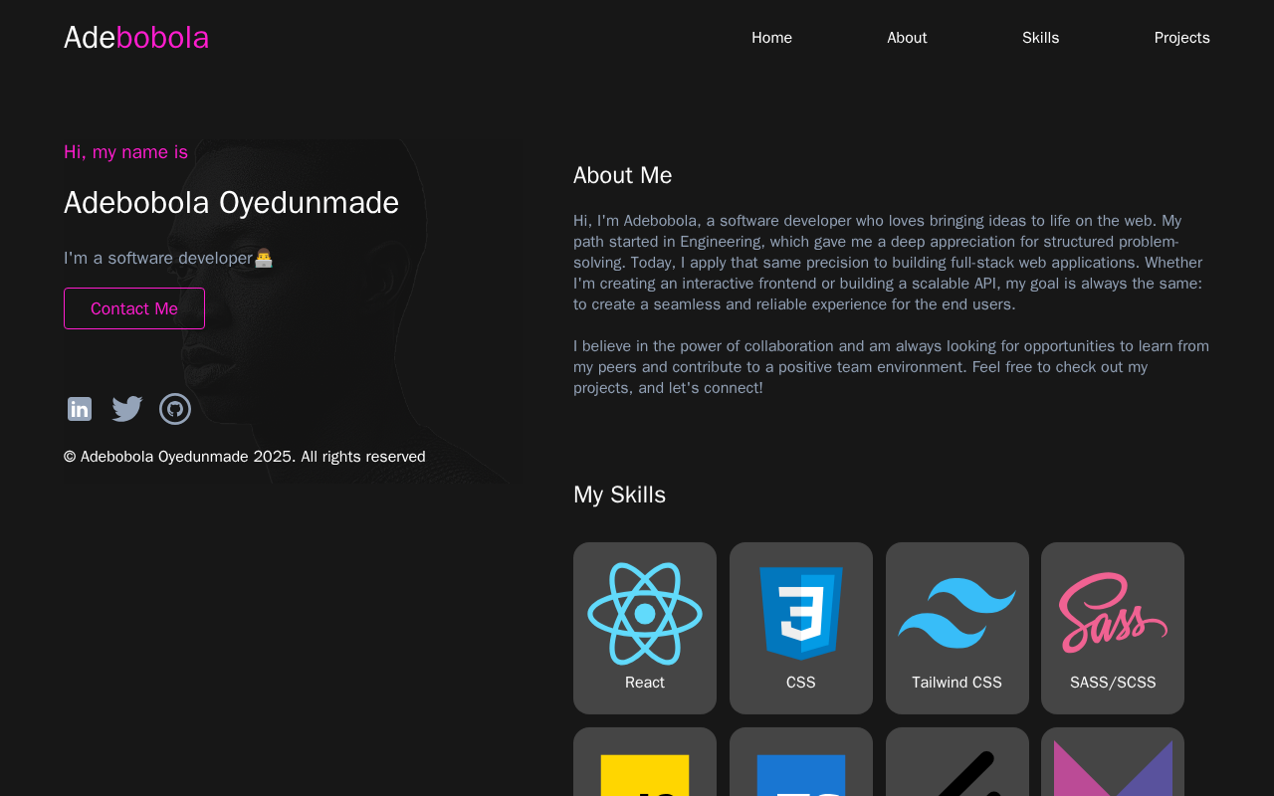Click the 'Adebobola Oyedunmade' name heading
This screenshot has height=796, width=1274.
coord(231,203)
